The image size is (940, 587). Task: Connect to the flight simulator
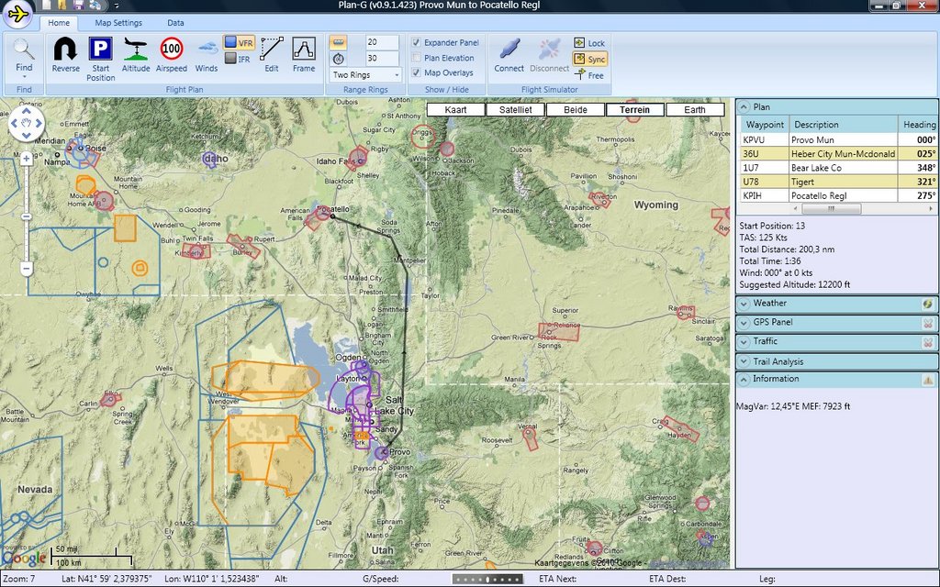(509, 53)
